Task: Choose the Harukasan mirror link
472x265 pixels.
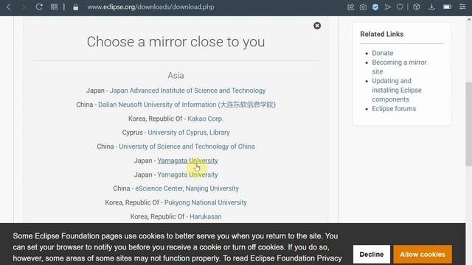Action: (x=206, y=216)
